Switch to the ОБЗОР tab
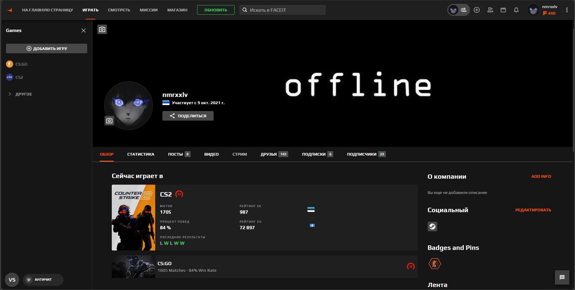Screen dimensions: 575x290 tap(107, 154)
